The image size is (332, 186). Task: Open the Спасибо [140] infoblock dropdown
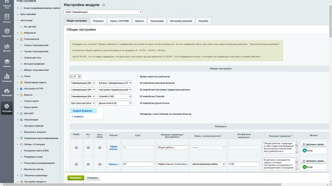[115, 96]
